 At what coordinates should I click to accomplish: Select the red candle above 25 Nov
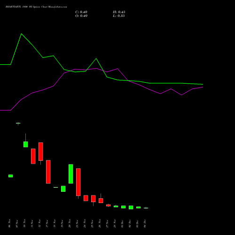[x=94, y=198]
